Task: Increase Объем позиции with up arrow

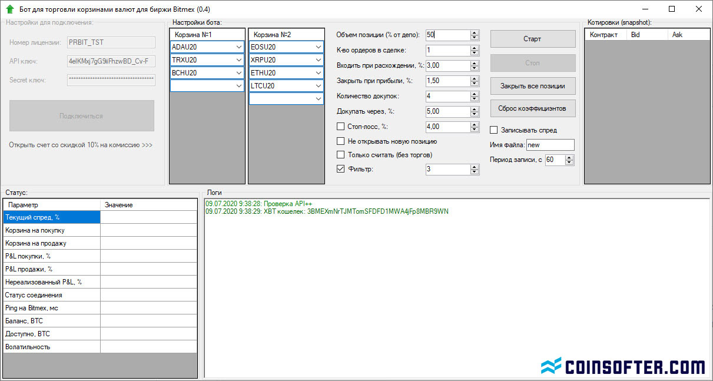Action: pyautogui.click(x=475, y=32)
